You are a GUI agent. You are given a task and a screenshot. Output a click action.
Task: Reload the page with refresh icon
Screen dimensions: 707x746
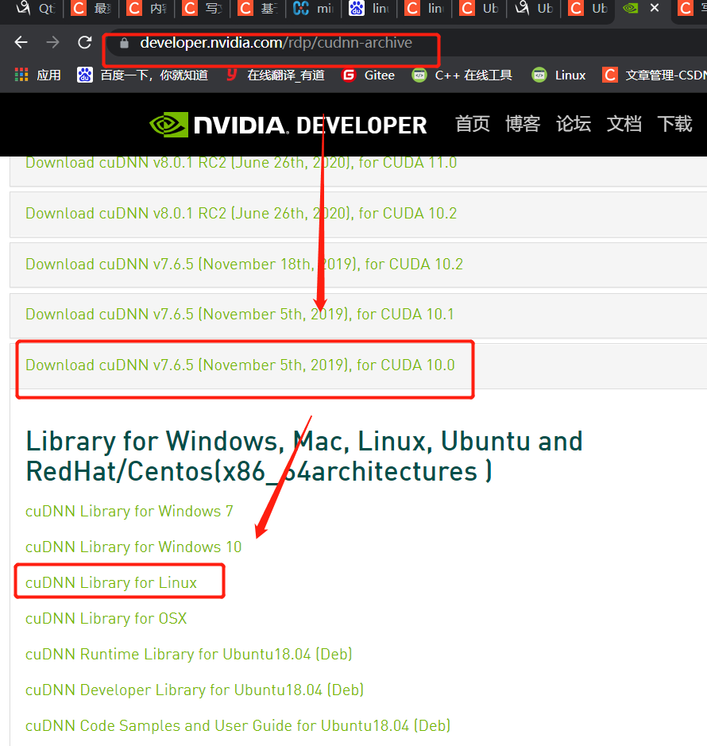pos(85,43)
